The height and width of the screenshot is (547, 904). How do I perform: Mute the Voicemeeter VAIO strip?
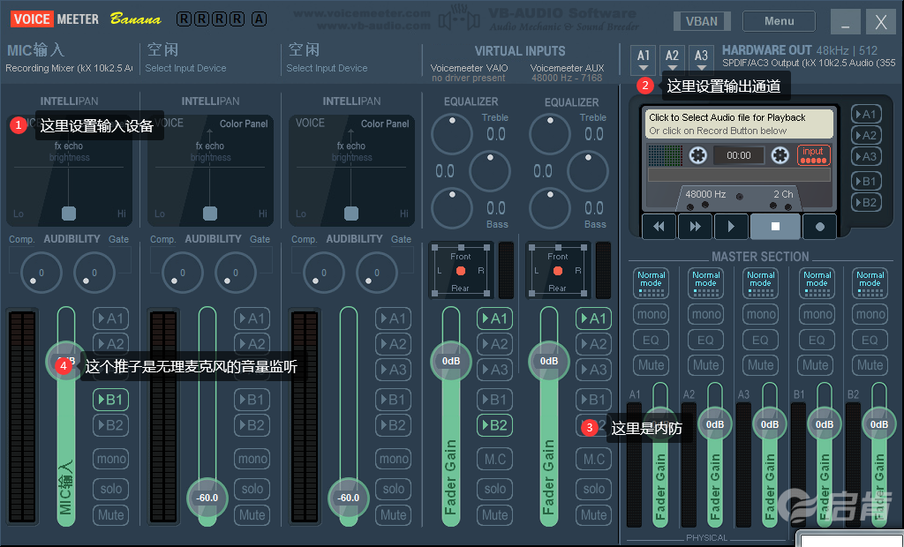(494, 514)
